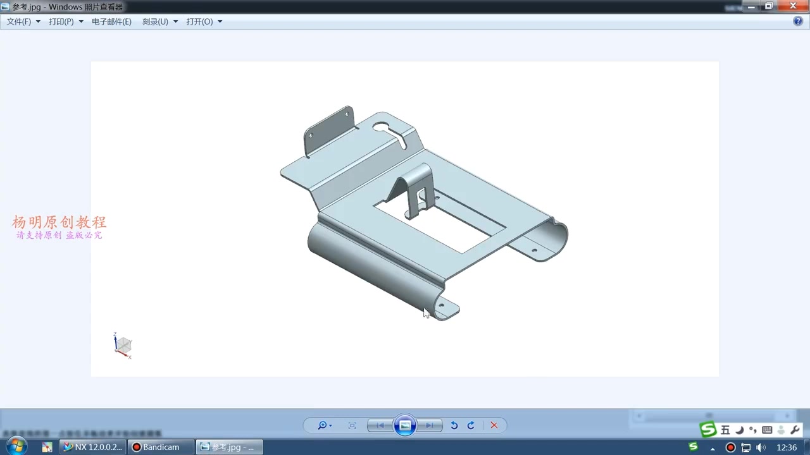Screen dimensions: 810x455
Task: Switch to the NX 12.0.0.2 taskbar window
Action: click(92, 447)
